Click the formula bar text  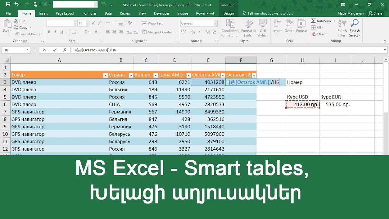click(95, 50)
